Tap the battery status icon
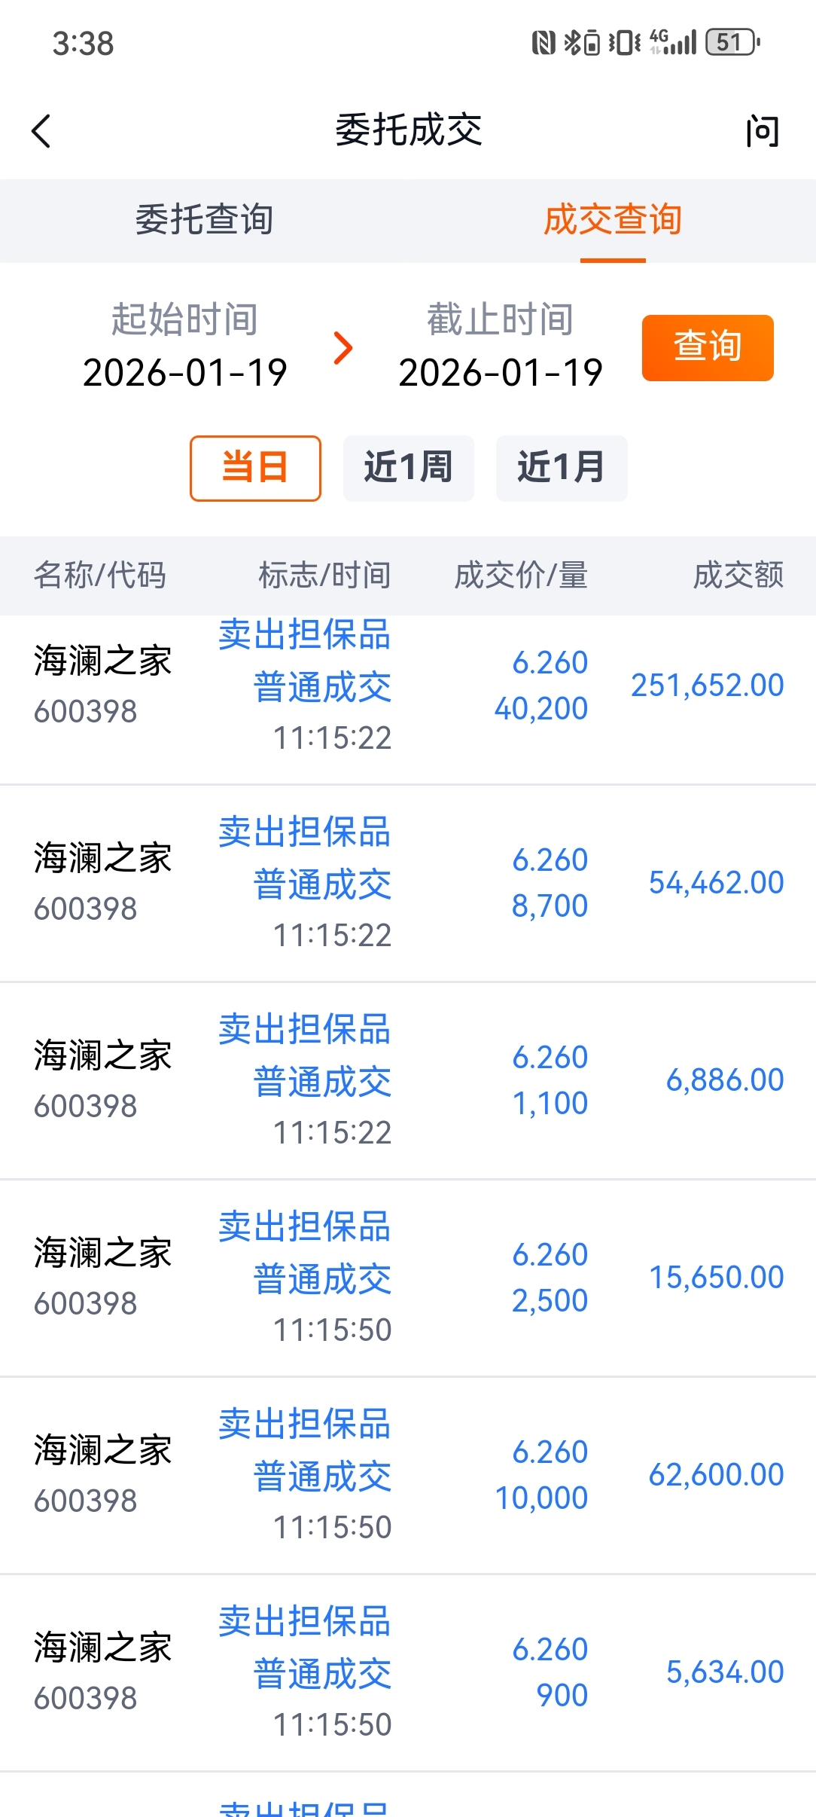The height and width of the screenshot is (1817, 816). coord(732,42)
